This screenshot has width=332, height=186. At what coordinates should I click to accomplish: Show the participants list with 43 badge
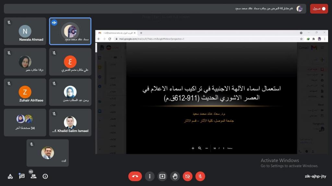tap(33, 176)
